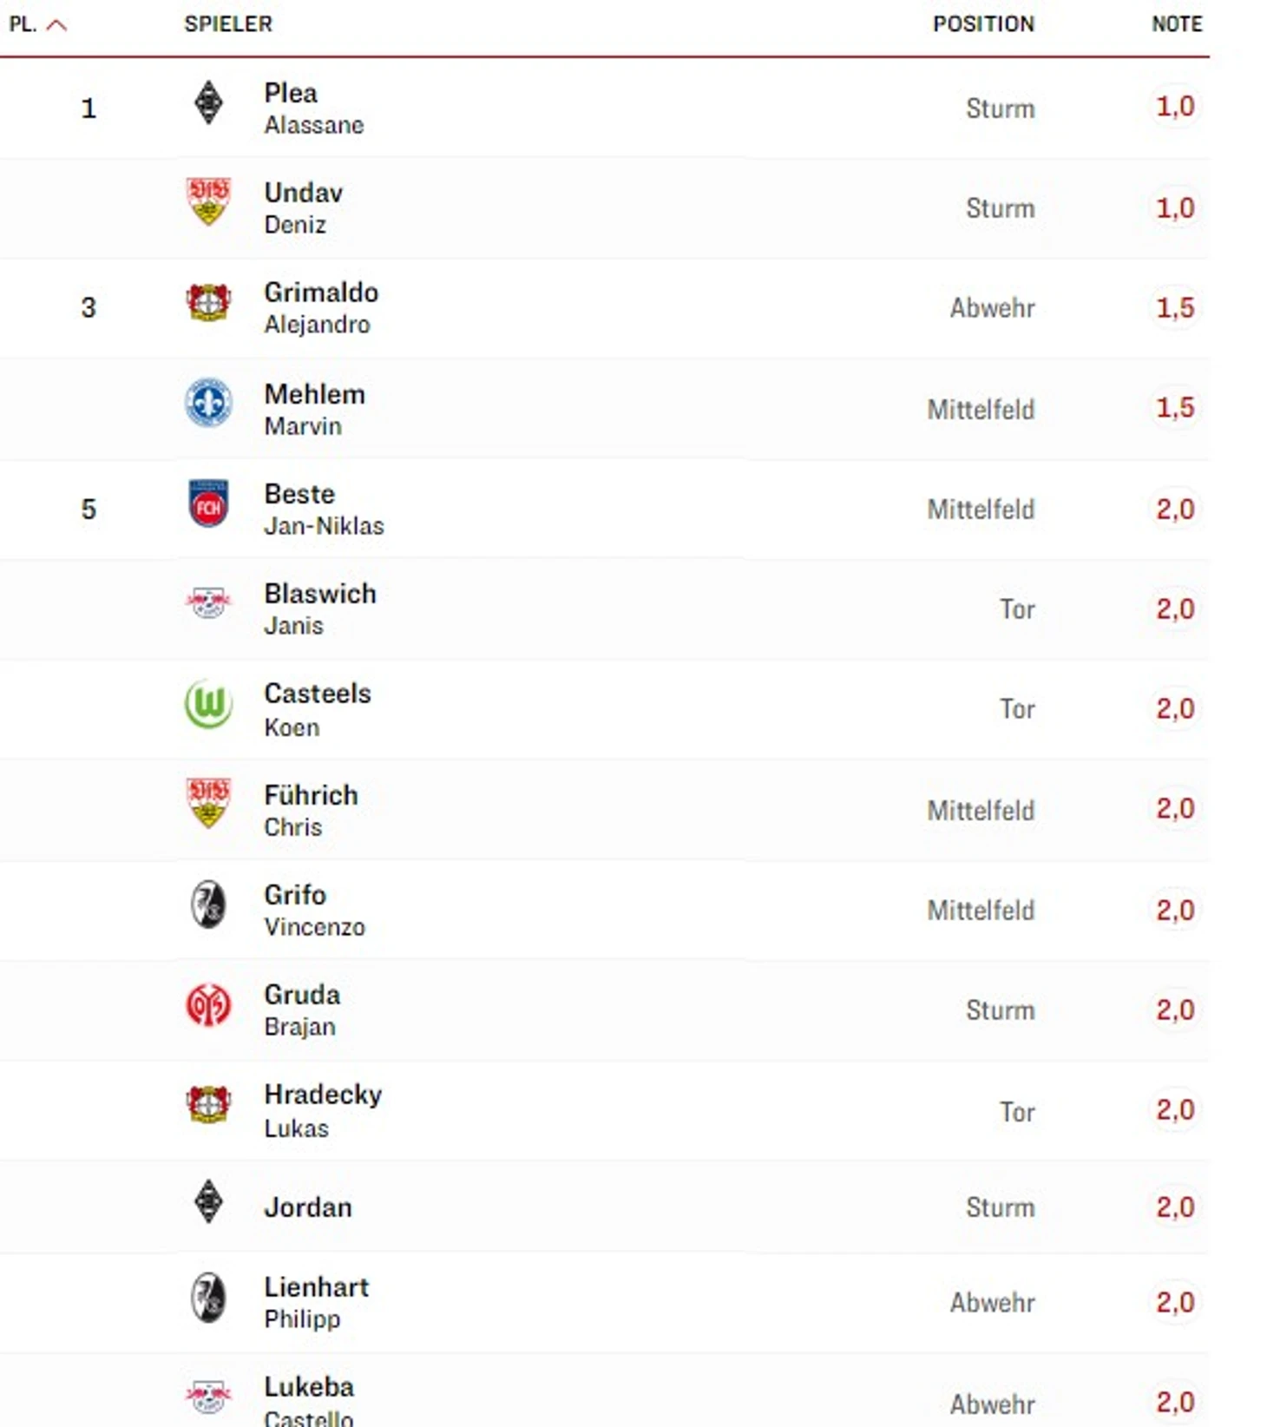Image resolution: width=1267 pixels, height=1427 pixels.
Task: Click the player name Jordan
Action: 308,1207
